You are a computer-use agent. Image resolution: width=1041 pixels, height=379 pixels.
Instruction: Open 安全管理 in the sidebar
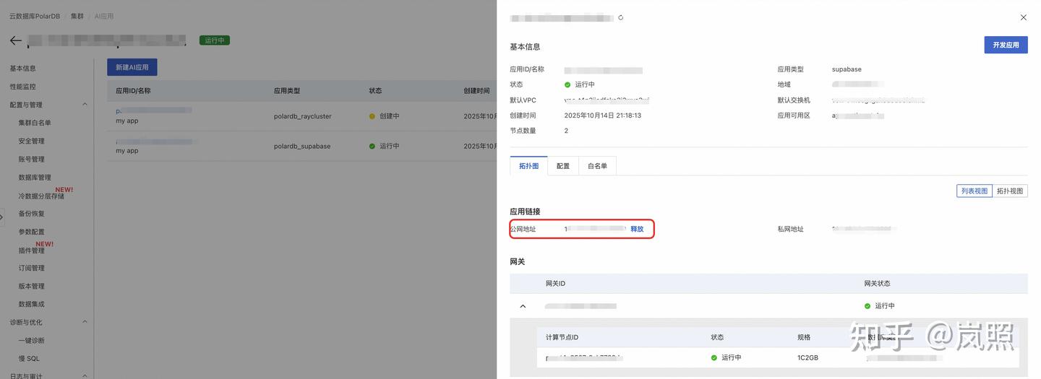[x=32, y=141]
